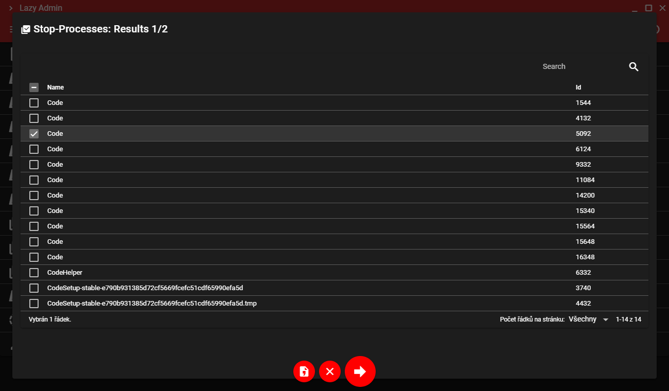Select checkbox for Code Id 1544

click(x=34, y=103)
